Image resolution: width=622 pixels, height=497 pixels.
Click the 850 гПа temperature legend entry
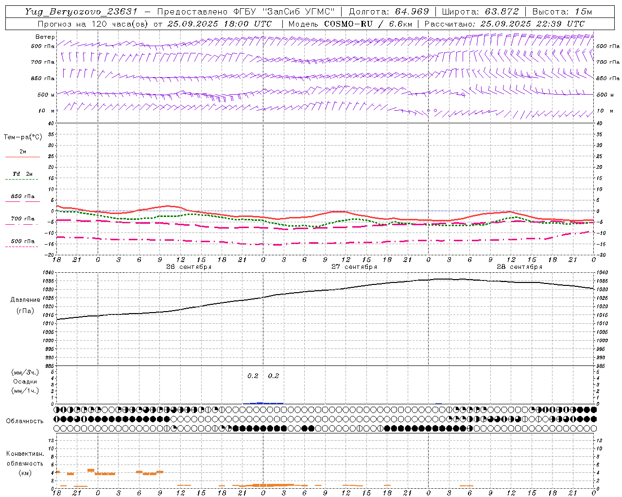point(23,197)
